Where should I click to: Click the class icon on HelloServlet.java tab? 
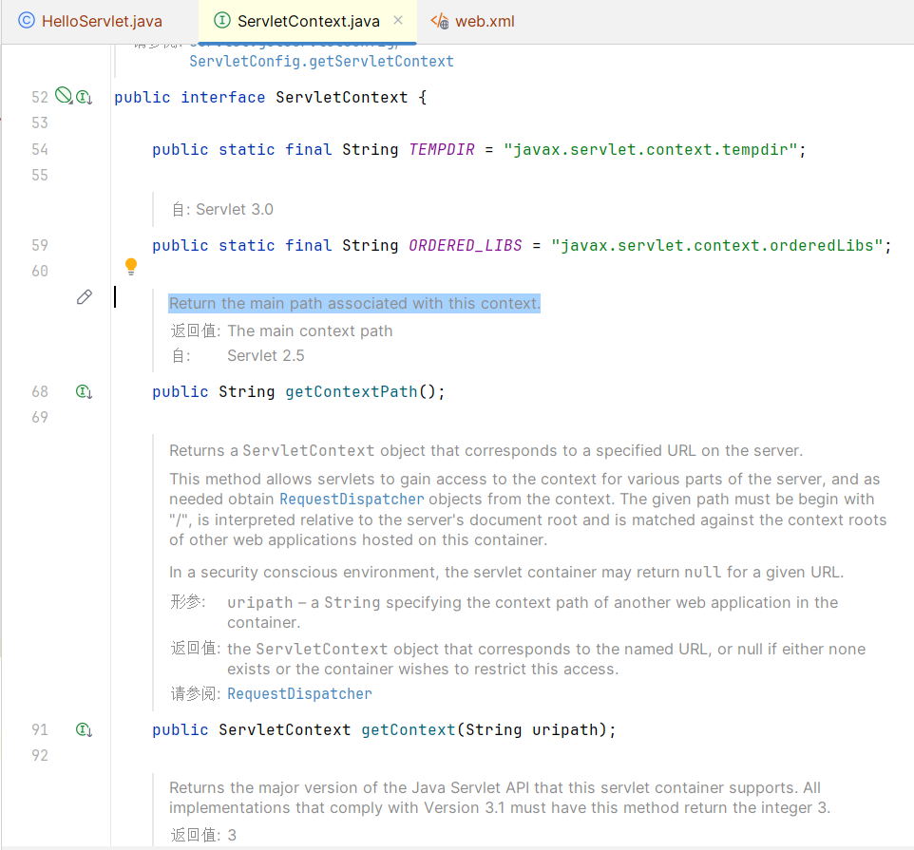coord(27,21)
